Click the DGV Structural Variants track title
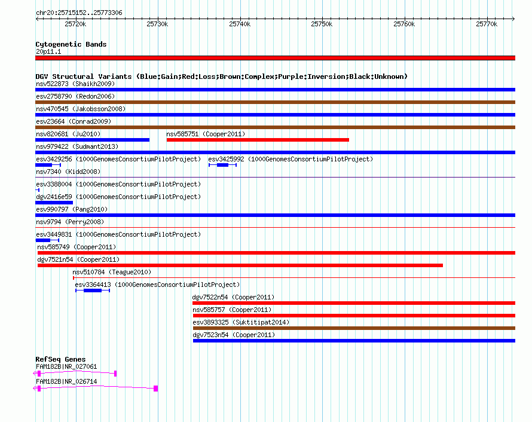Screen dimensions: 532x422 pyautogui.click(x=222, y=77)
